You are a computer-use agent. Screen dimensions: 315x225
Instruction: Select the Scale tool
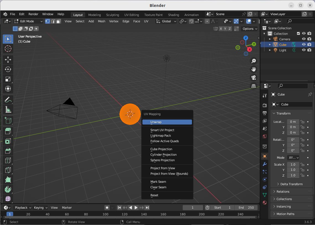point(8,79)
